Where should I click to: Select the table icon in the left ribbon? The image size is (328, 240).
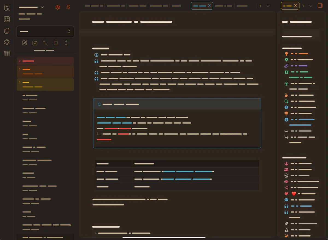coord(7,54)
